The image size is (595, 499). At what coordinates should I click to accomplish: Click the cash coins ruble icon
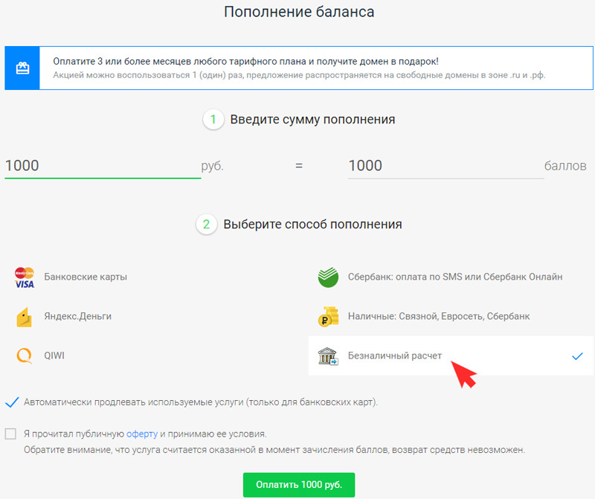(328, 317)
